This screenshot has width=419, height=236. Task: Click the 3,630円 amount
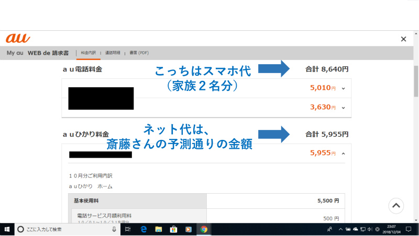[323, 107]
